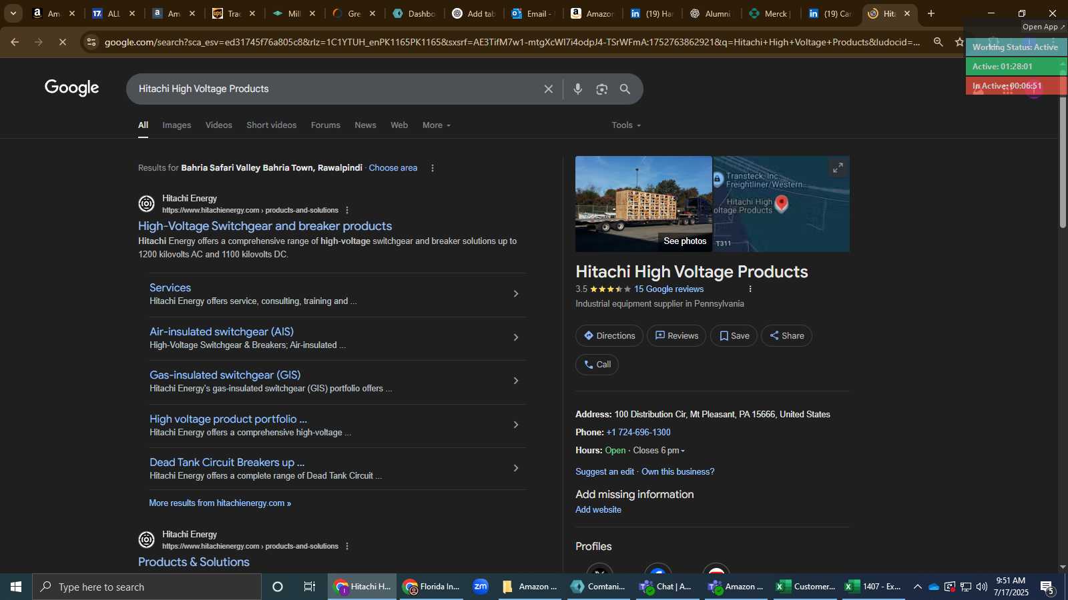Open See photos thumbnail
The image size is (1068, 600).
(643, 204)
